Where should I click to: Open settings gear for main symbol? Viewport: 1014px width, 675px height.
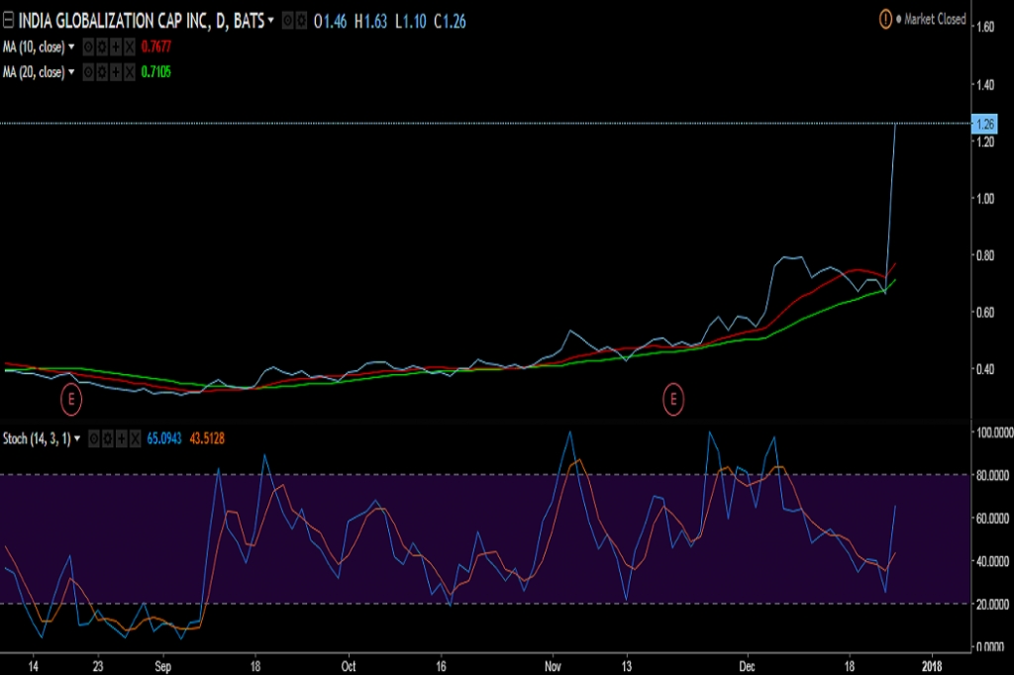[301, 20]
